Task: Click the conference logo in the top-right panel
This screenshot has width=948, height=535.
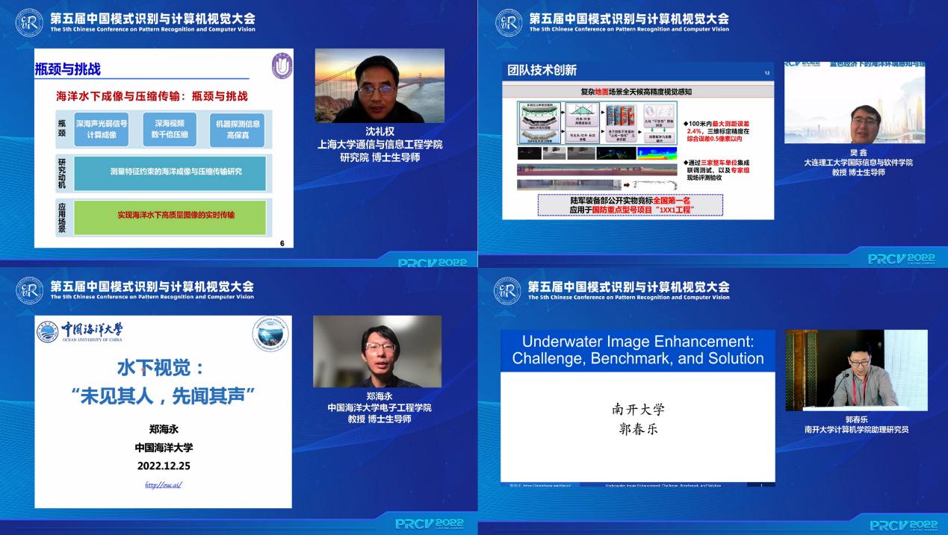Action: pos(509,23)
